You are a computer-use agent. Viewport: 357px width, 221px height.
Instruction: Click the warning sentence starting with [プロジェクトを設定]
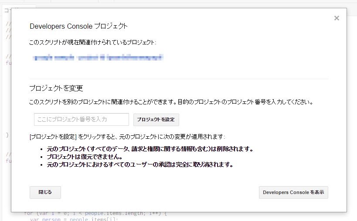pyautogui.click(x=127, y=137)
